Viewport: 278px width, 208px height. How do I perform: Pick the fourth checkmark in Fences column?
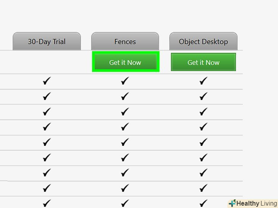pos(125,127)
